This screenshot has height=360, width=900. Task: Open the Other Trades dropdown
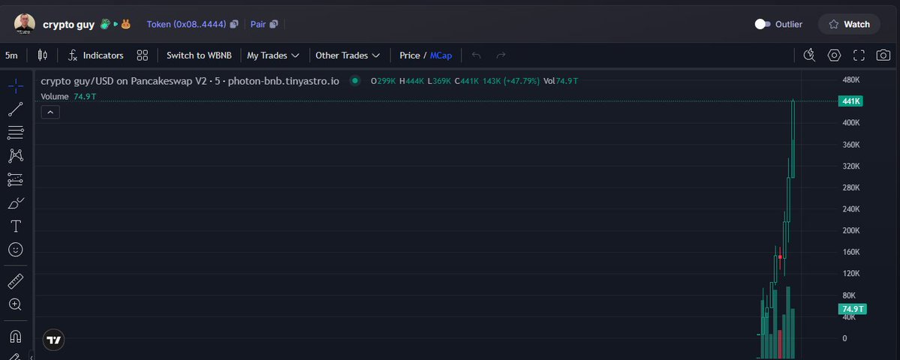click(347, 55)
